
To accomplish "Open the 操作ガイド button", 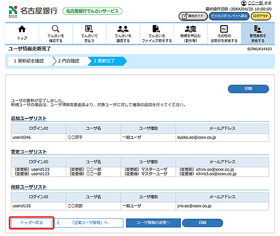I will pos(193,16).
